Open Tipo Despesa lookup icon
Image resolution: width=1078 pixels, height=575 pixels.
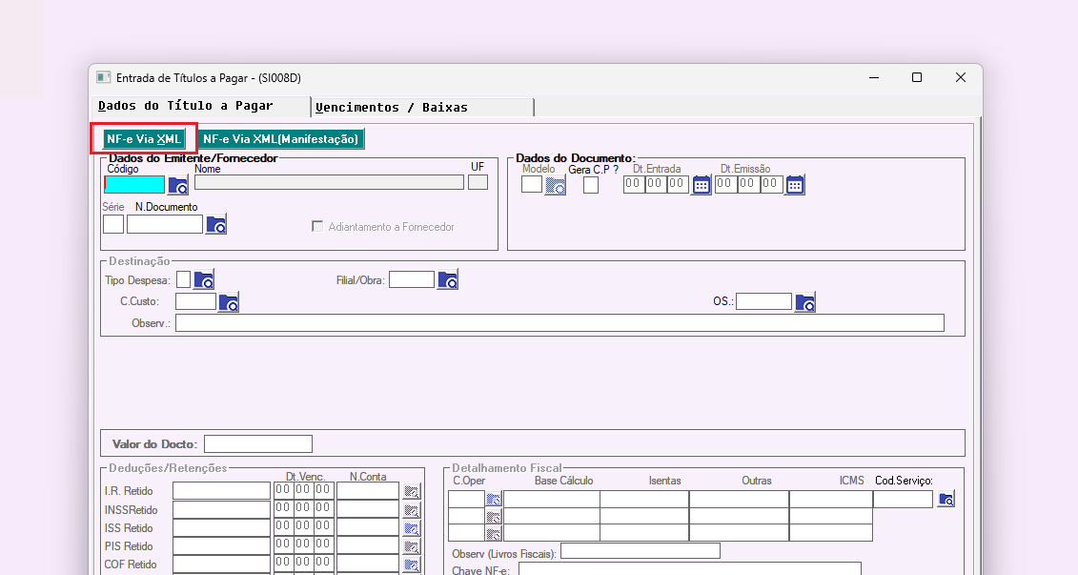(x=204, y=279)
